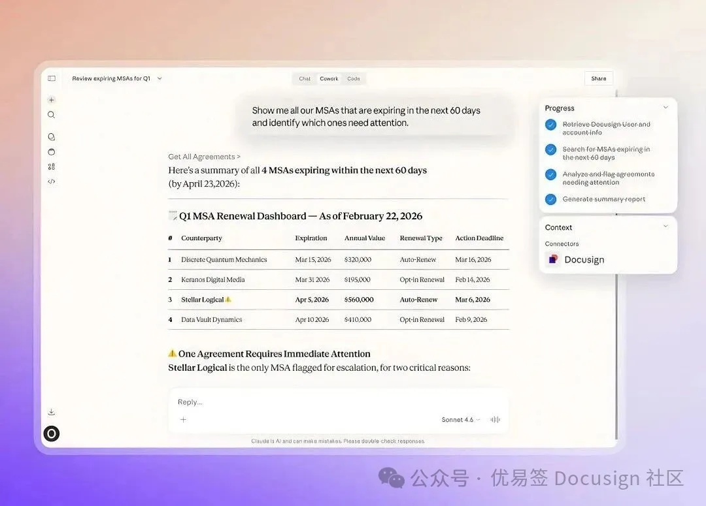Collapse the Progress panel
This screenshot has width=706, height=506.
pyautogui.click(x=665, y=108)
